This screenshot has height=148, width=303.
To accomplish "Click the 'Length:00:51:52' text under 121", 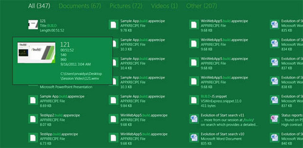I will click(x=52, y=30).
